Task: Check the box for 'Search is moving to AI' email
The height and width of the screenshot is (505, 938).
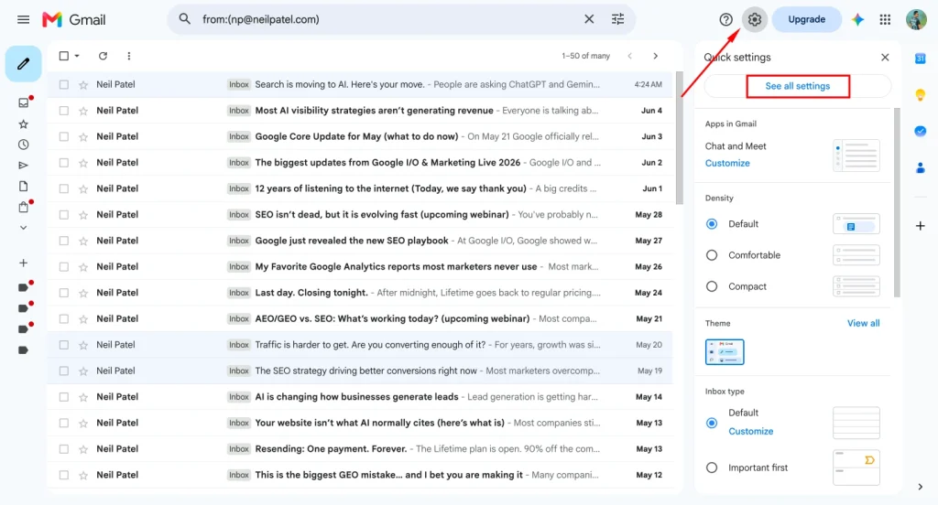Action: point(63,85)
